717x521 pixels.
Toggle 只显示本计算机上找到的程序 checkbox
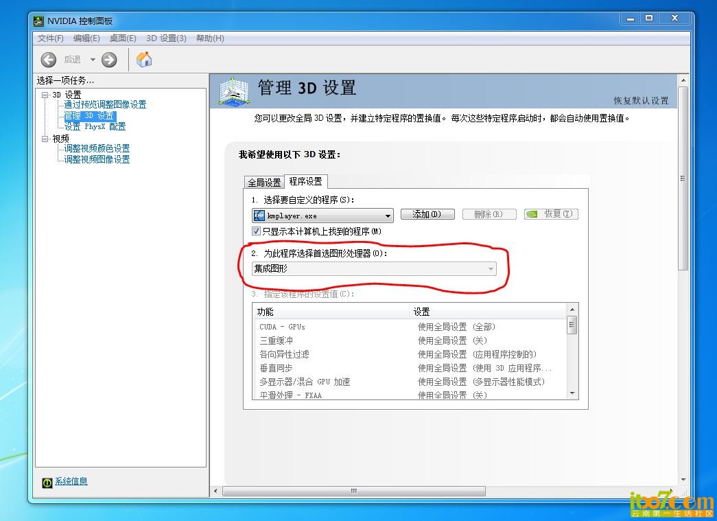point(256,231)
